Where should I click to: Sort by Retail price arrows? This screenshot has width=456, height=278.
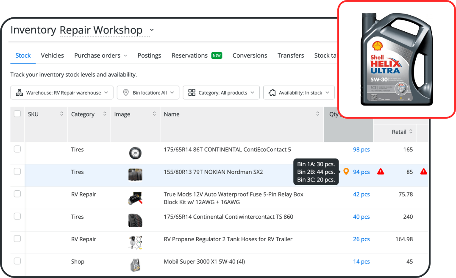(x=410, y=132)
